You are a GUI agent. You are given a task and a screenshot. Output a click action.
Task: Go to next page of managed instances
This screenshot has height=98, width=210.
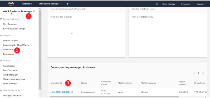(x=203, y=73)
